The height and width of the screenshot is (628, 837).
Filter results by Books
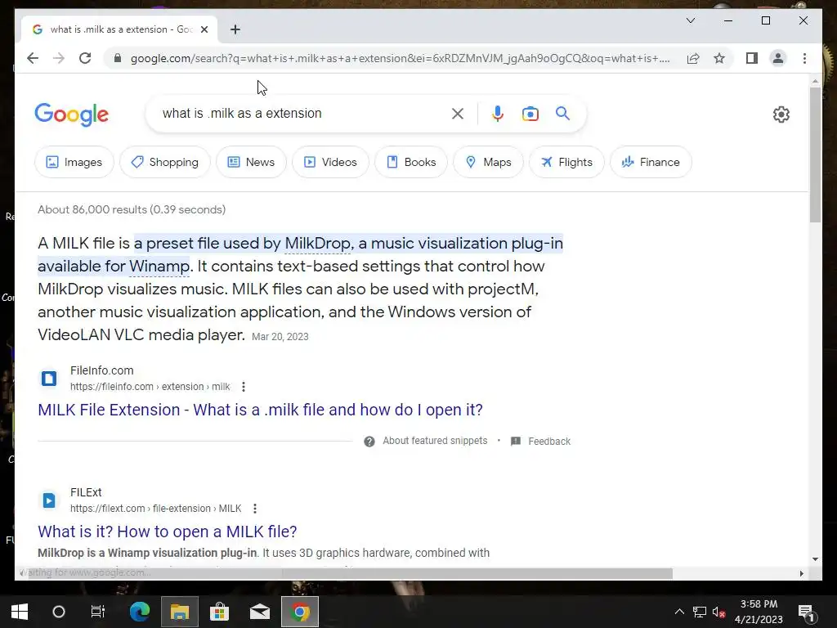[411, 162]
